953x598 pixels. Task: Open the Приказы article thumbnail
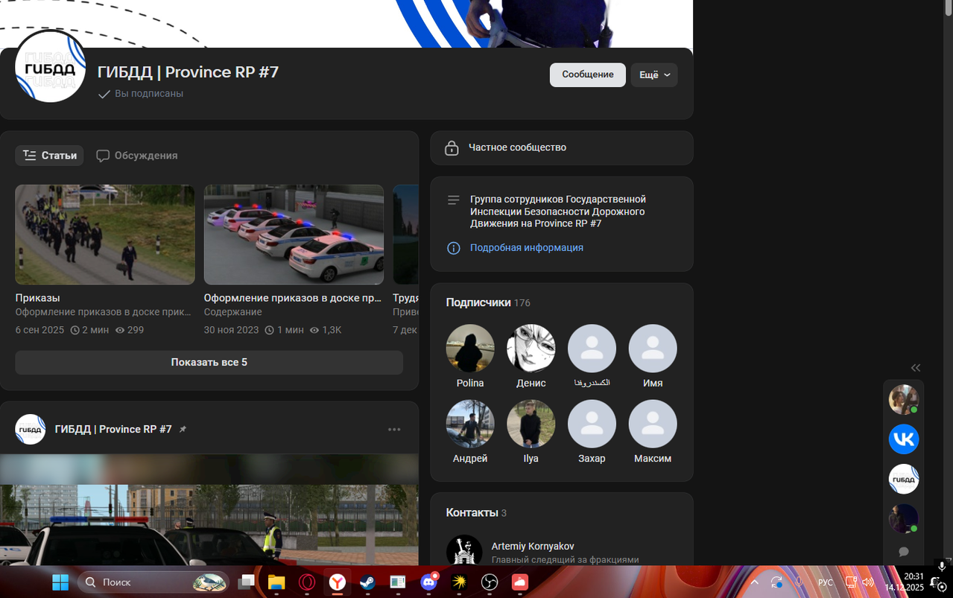point(105,235)
